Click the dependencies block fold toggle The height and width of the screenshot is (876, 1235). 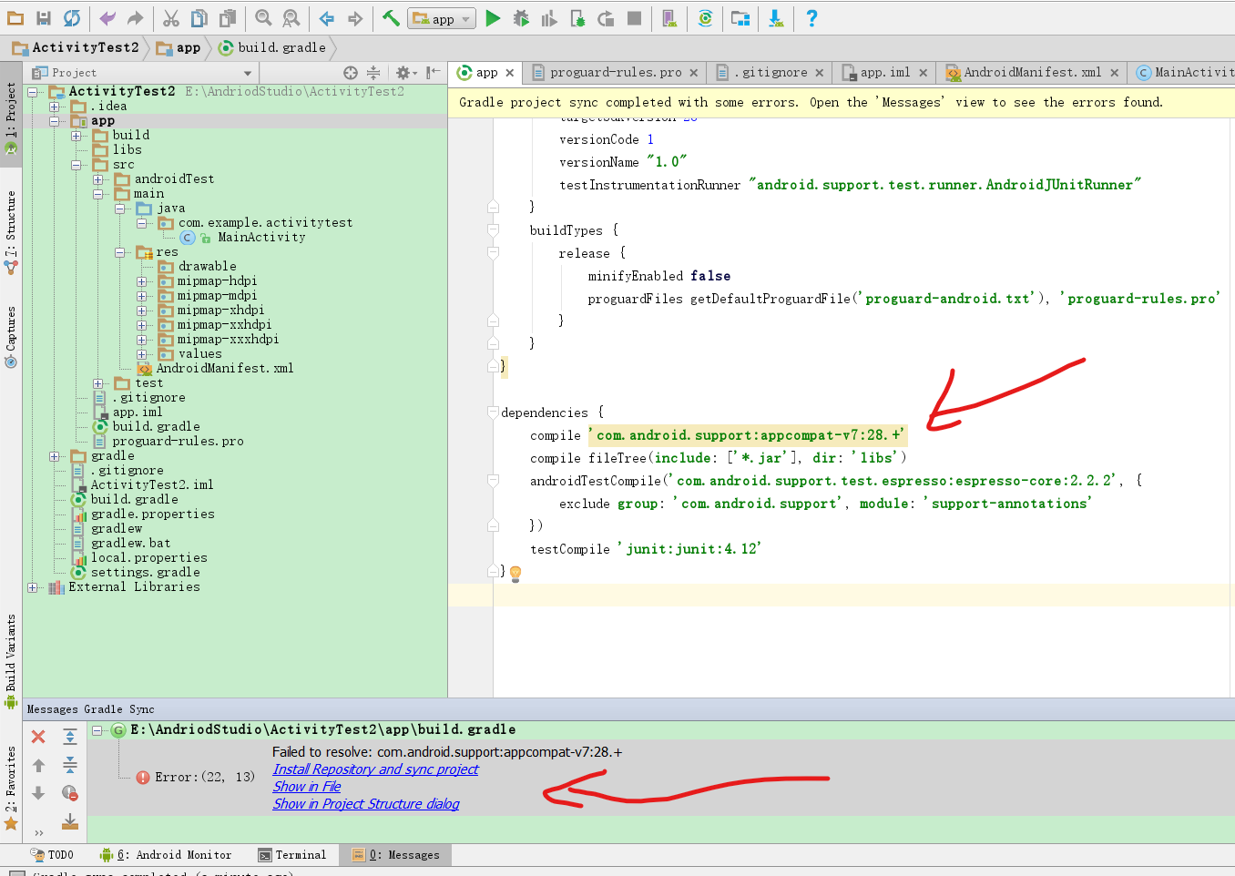point(493,413)
